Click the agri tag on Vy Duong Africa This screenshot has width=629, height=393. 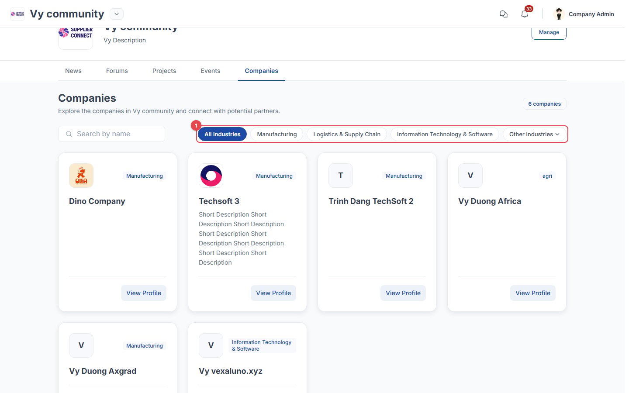[547, 176]
